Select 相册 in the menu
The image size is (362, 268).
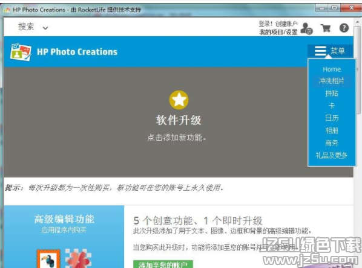click(x=332, y=130)
